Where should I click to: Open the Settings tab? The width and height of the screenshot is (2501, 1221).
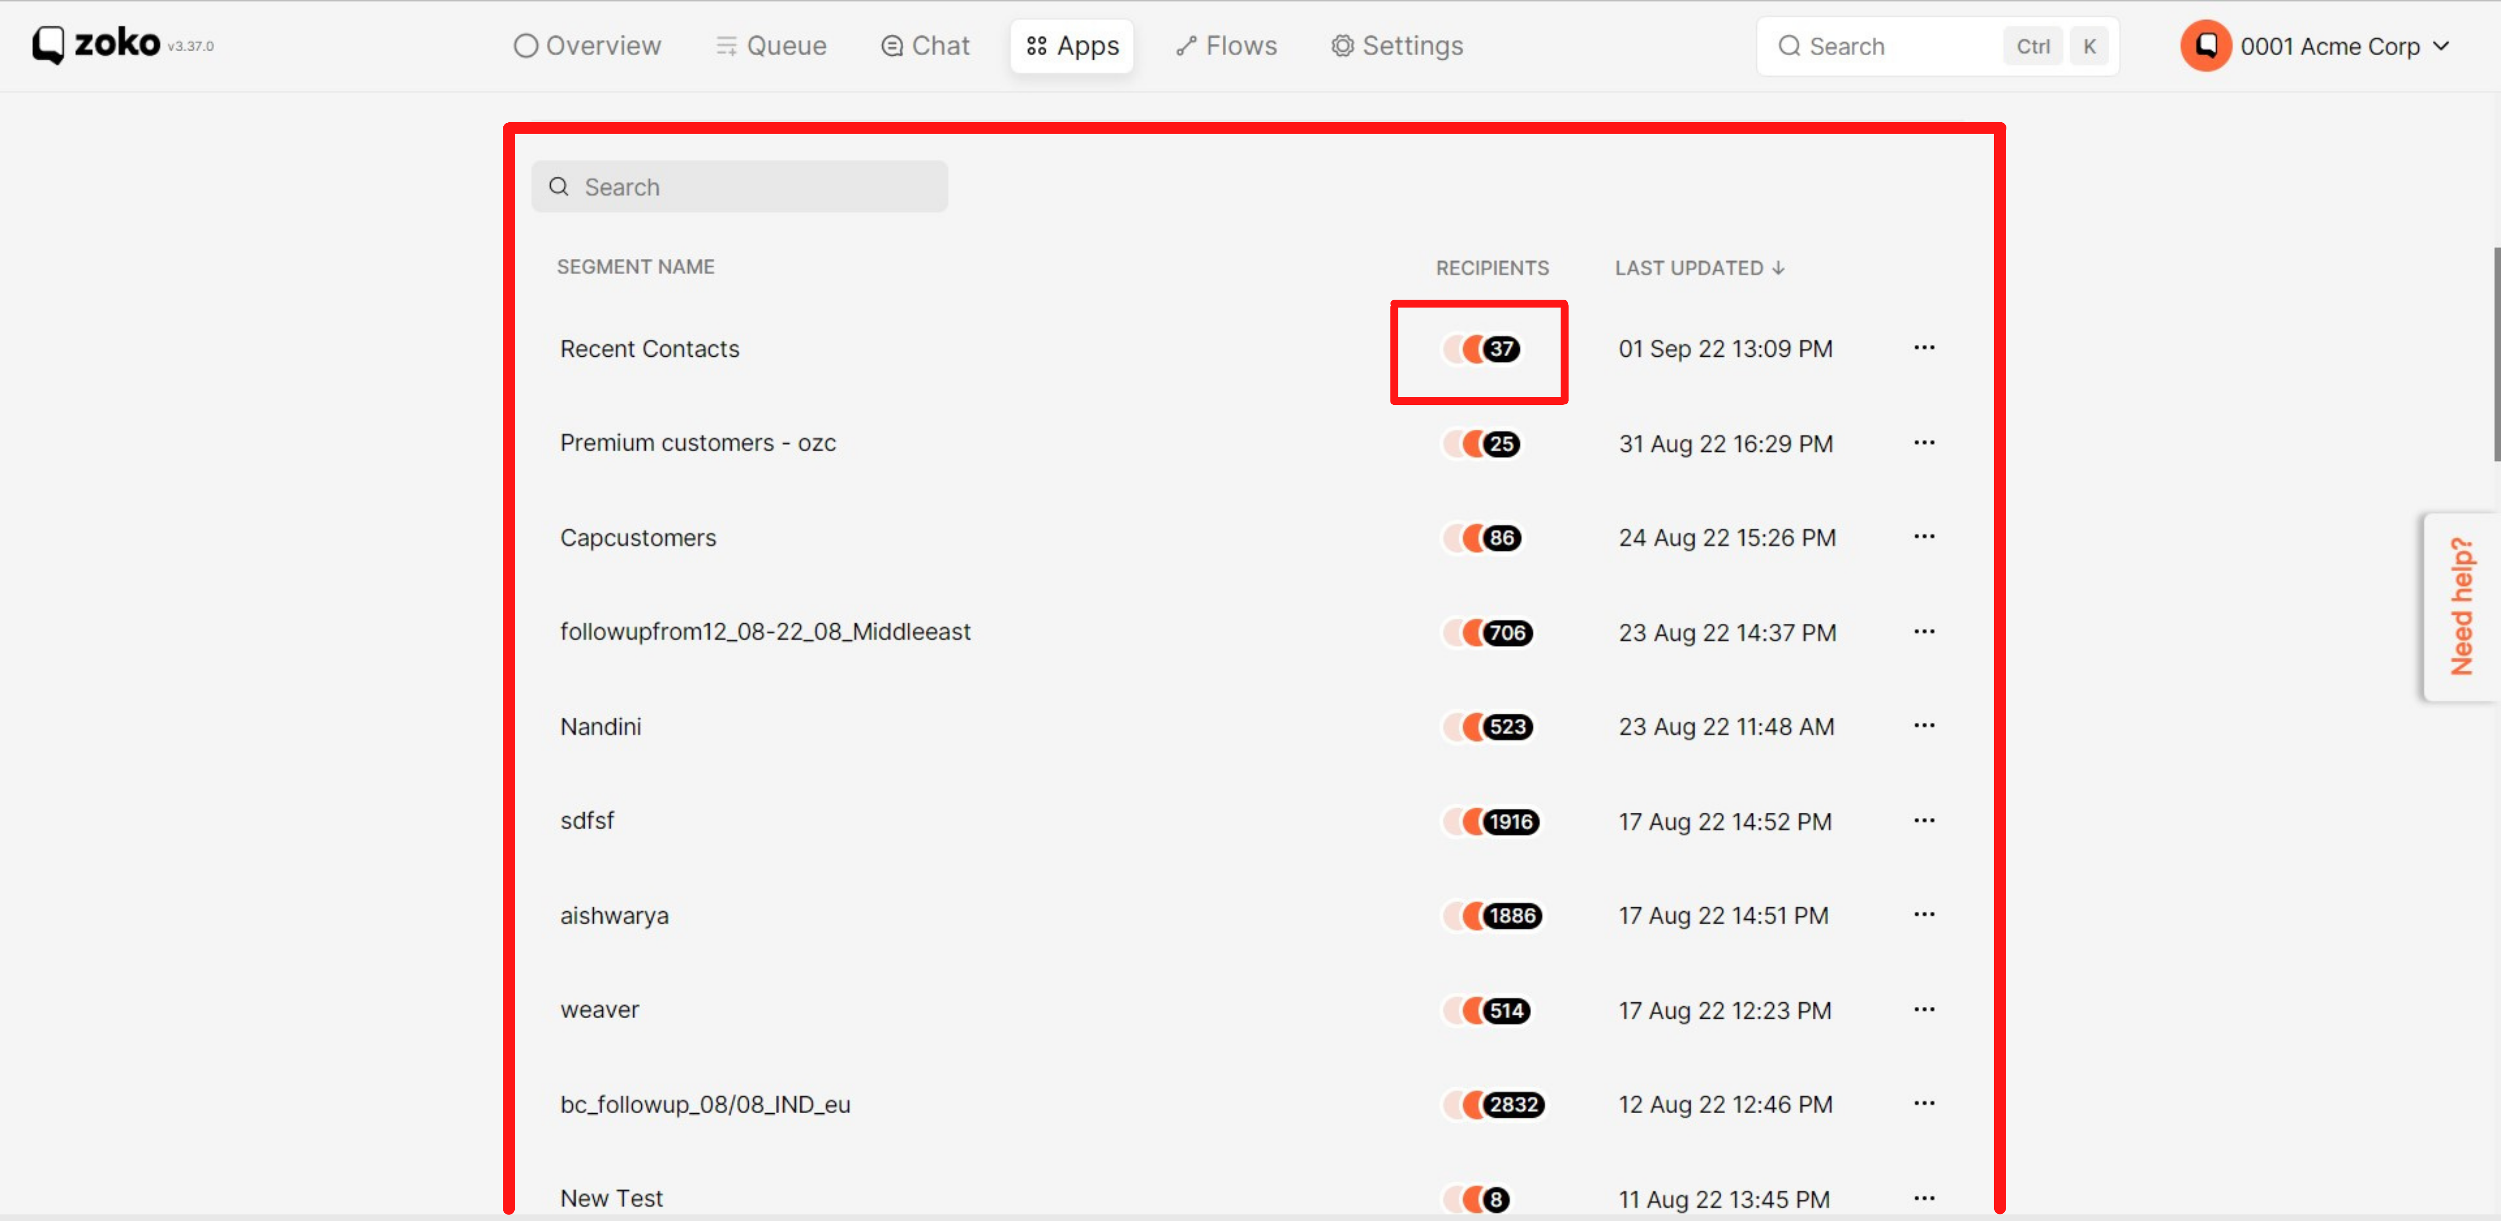tap(1397, 46)
